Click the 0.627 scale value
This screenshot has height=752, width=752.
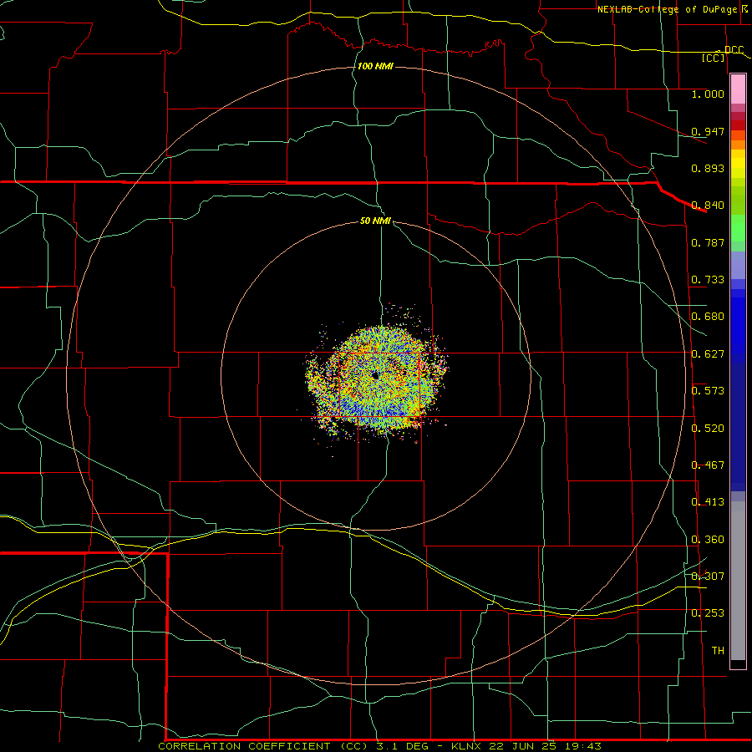(x=708, y=354)
